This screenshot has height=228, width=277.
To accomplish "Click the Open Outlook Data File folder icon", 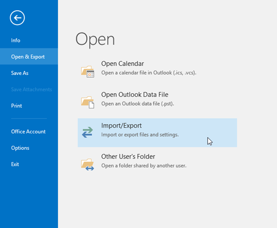I will click(x=87, y=102).
